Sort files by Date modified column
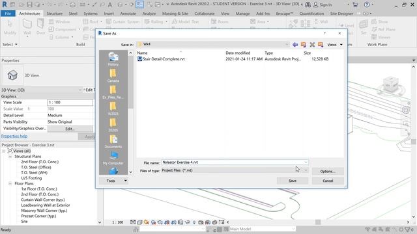417x234 pixels. coord(238,53)
